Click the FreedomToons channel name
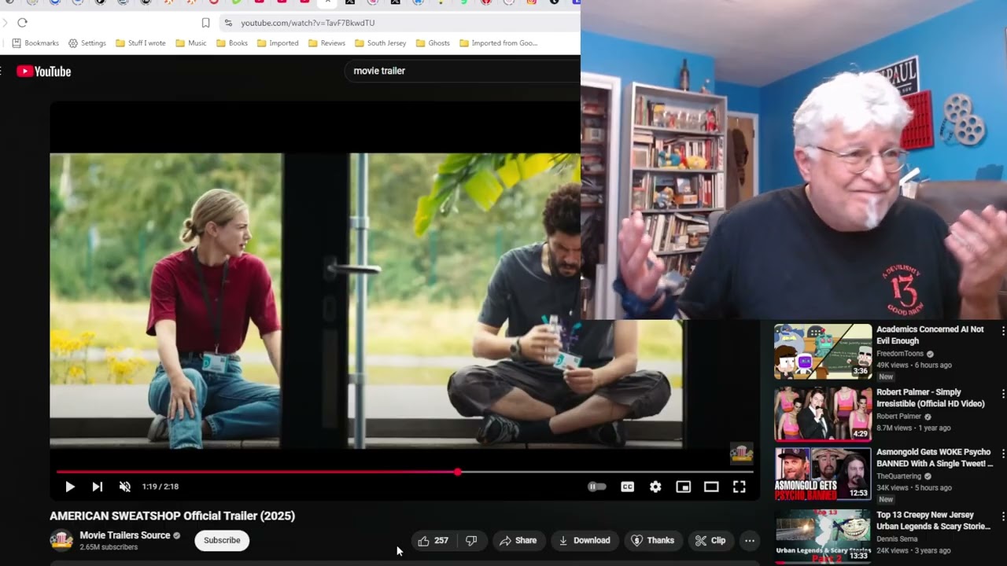 point(900,354)
